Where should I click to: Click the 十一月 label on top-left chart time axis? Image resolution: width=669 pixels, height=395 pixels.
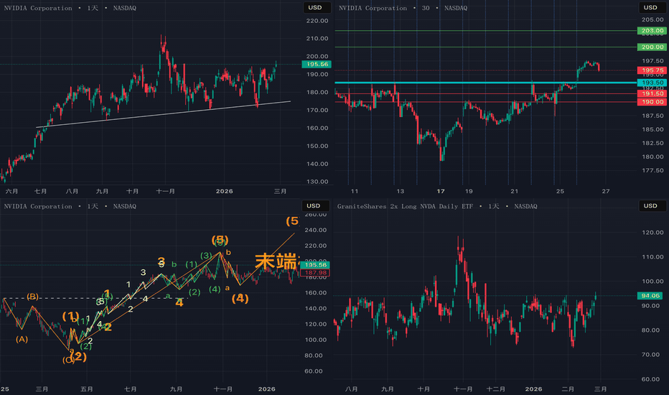(166, 191)
